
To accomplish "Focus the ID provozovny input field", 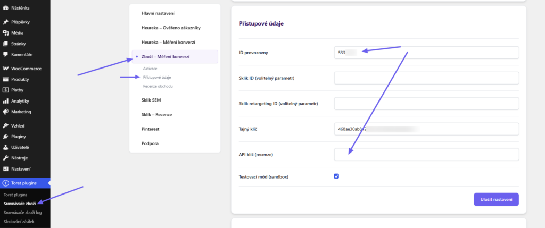I will (426, 53).
